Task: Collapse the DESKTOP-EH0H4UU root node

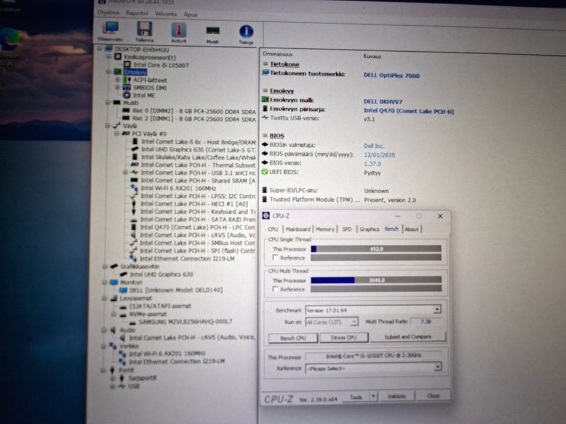Action: coord(99,48)
